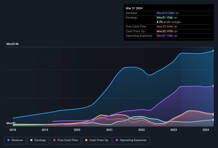This screenshot has width=218, height=148.
Task: Click the Earnings label in the tooltip
Action: click(x=131, y=17)
